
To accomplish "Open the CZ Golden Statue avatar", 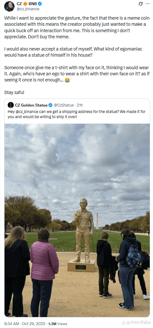I will click(10, 105).
